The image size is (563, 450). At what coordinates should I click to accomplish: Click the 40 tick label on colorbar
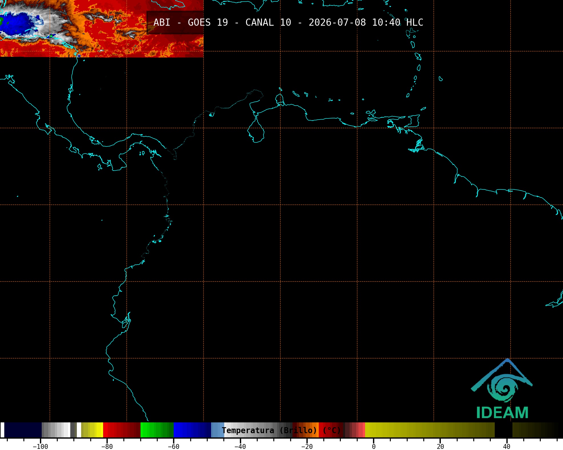point(507,447)
